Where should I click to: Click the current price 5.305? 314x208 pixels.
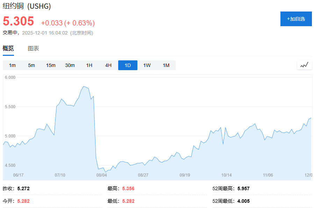click(x=19, y=21)
